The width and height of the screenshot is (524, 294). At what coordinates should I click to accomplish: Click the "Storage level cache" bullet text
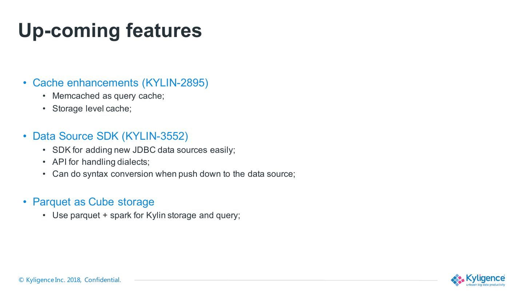[x=92, y=109]
